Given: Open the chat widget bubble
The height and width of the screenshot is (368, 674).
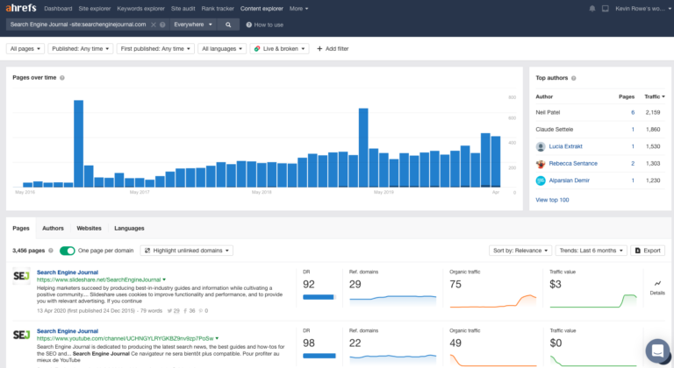Looking at the screenshot, I should coord(657,350).
